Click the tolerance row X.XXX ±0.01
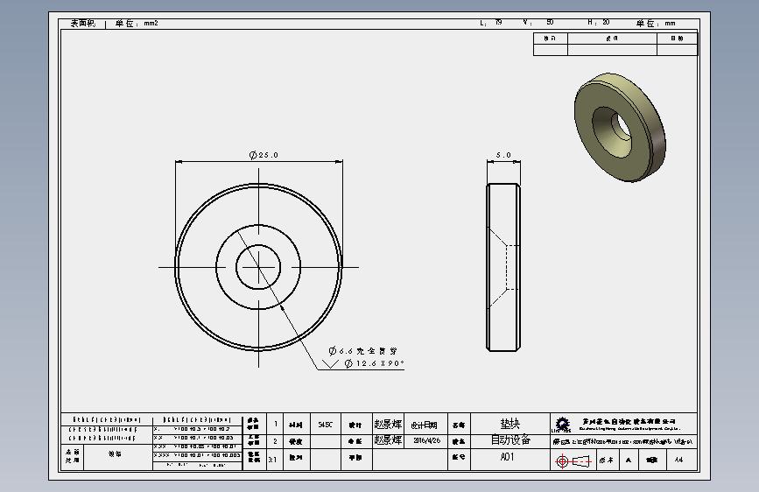759x492 pixels. tap(197, 455)
